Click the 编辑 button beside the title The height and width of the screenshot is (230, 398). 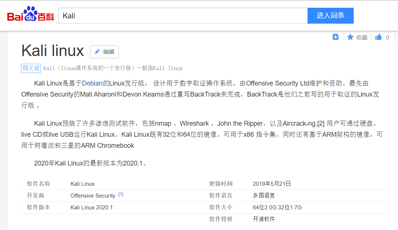[x=104, y=52]
